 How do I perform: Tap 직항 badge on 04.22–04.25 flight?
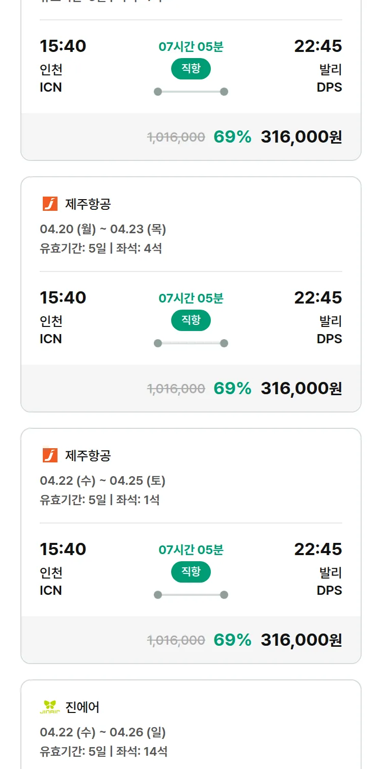coord(191,572)
